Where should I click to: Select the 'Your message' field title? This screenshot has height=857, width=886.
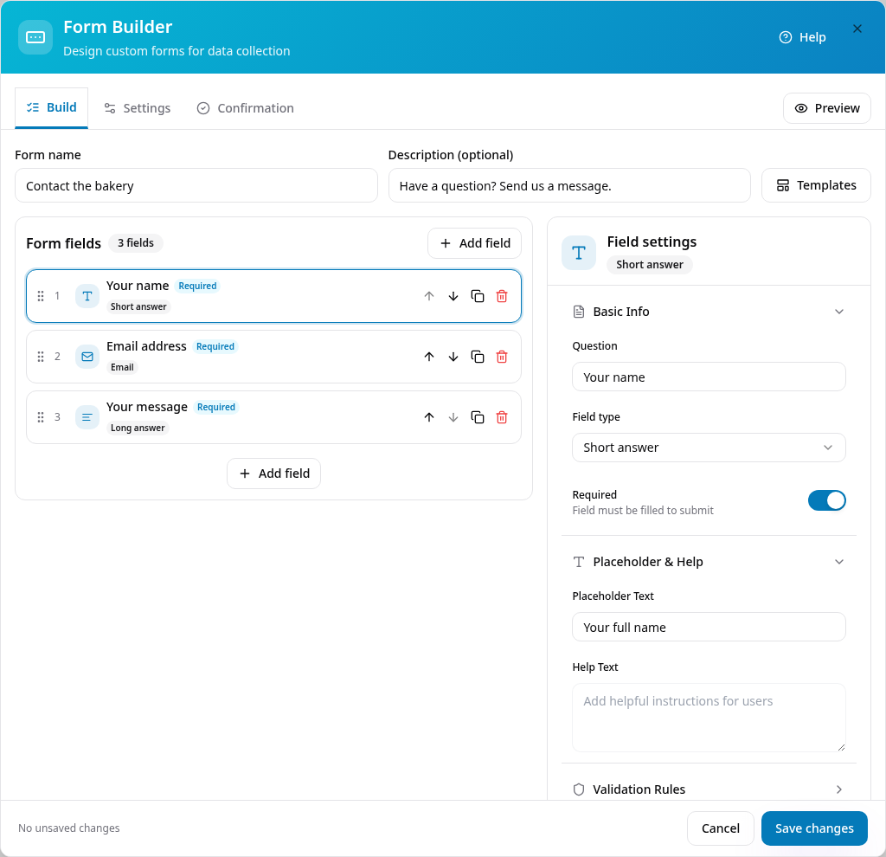(x=147, y=407)
